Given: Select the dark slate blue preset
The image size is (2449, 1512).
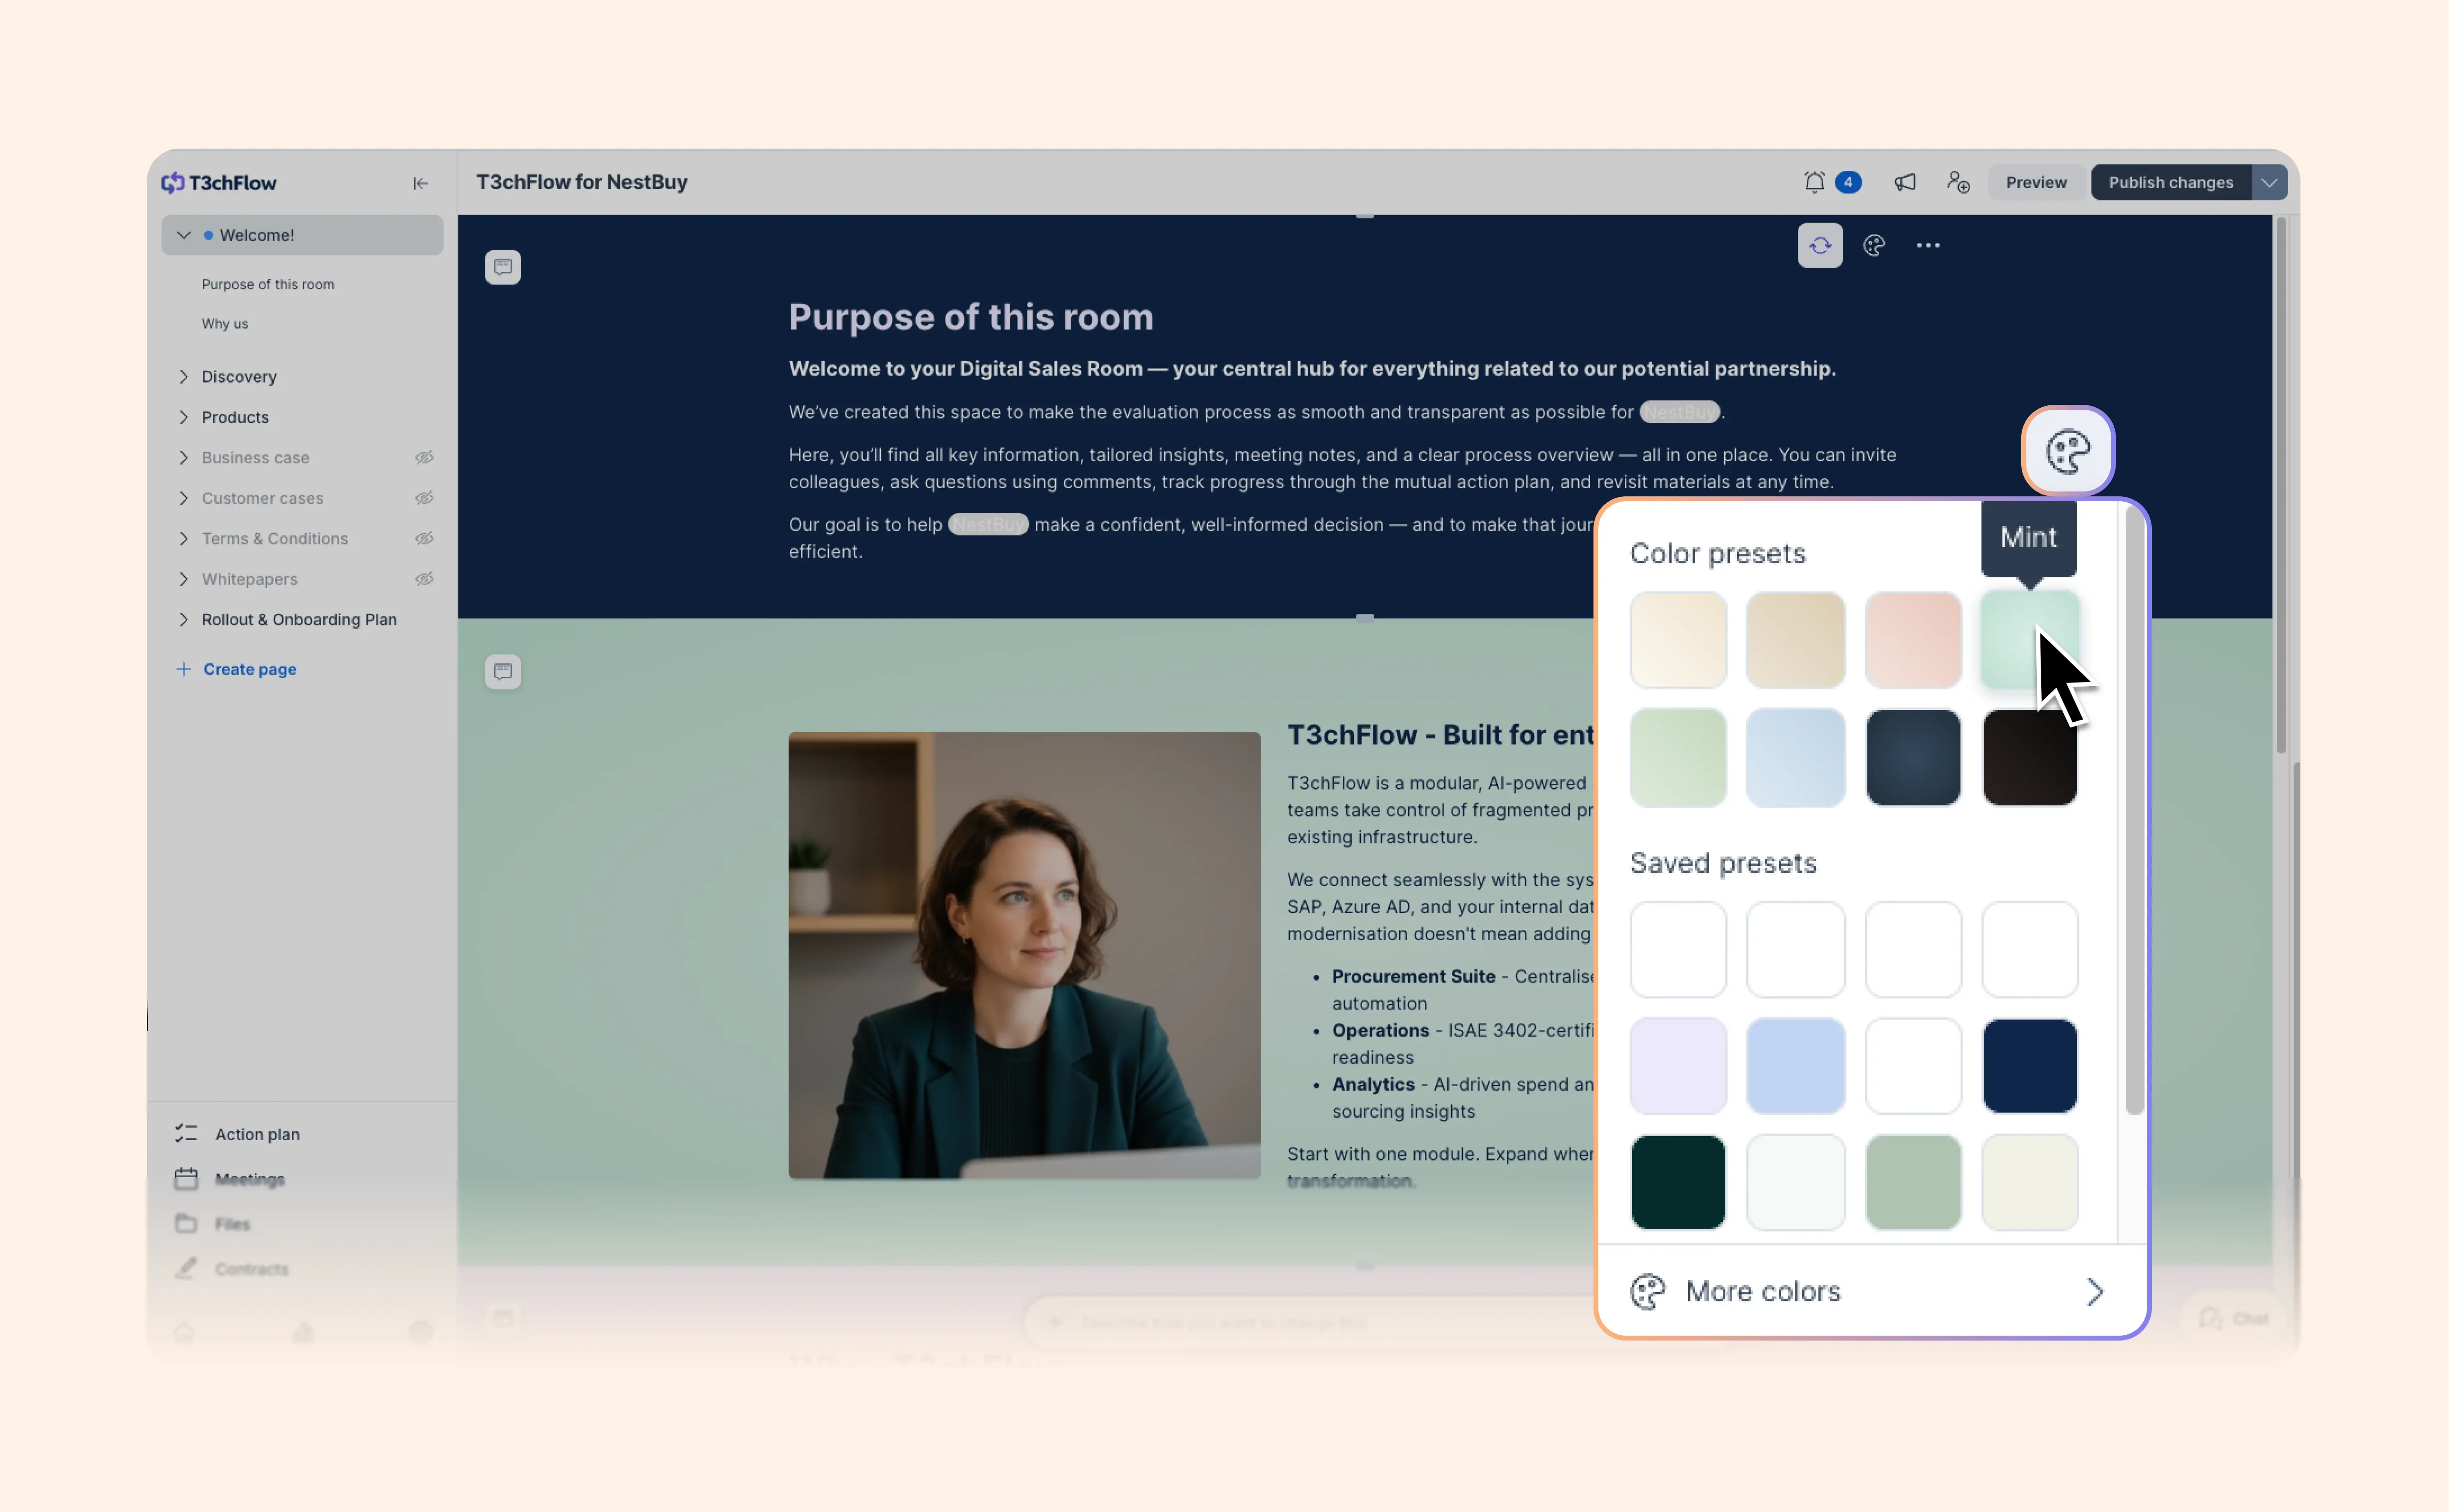Looking at the screenshot, I should tap(1913, 758).
